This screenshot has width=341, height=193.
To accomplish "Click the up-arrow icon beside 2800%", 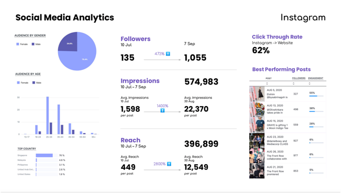I will [x=169, y=164].
